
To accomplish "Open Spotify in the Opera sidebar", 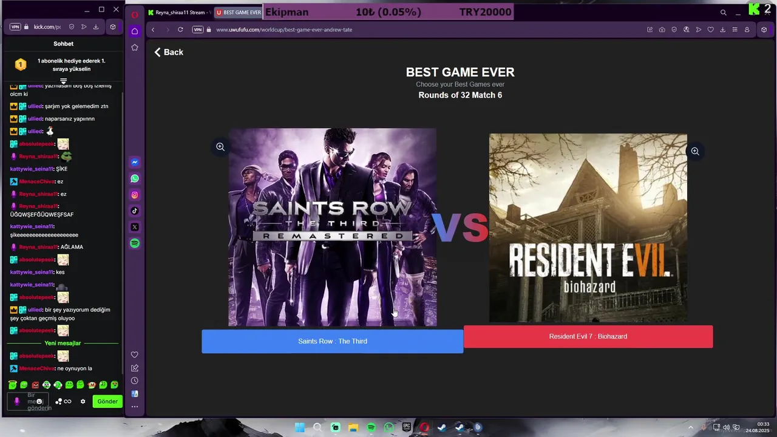I will [x=135, y=243].
